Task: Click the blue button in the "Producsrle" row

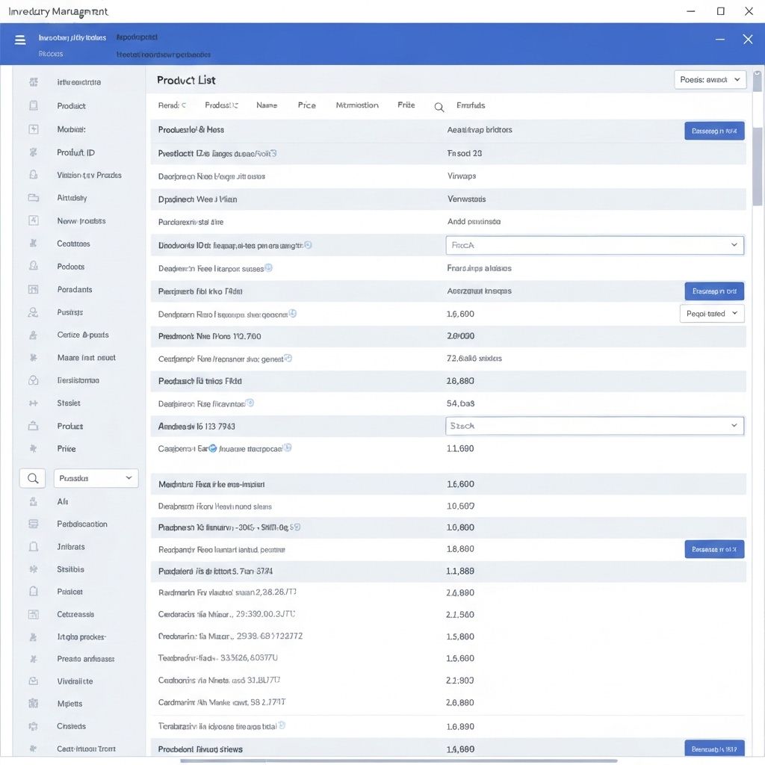Action: (714, 131)
